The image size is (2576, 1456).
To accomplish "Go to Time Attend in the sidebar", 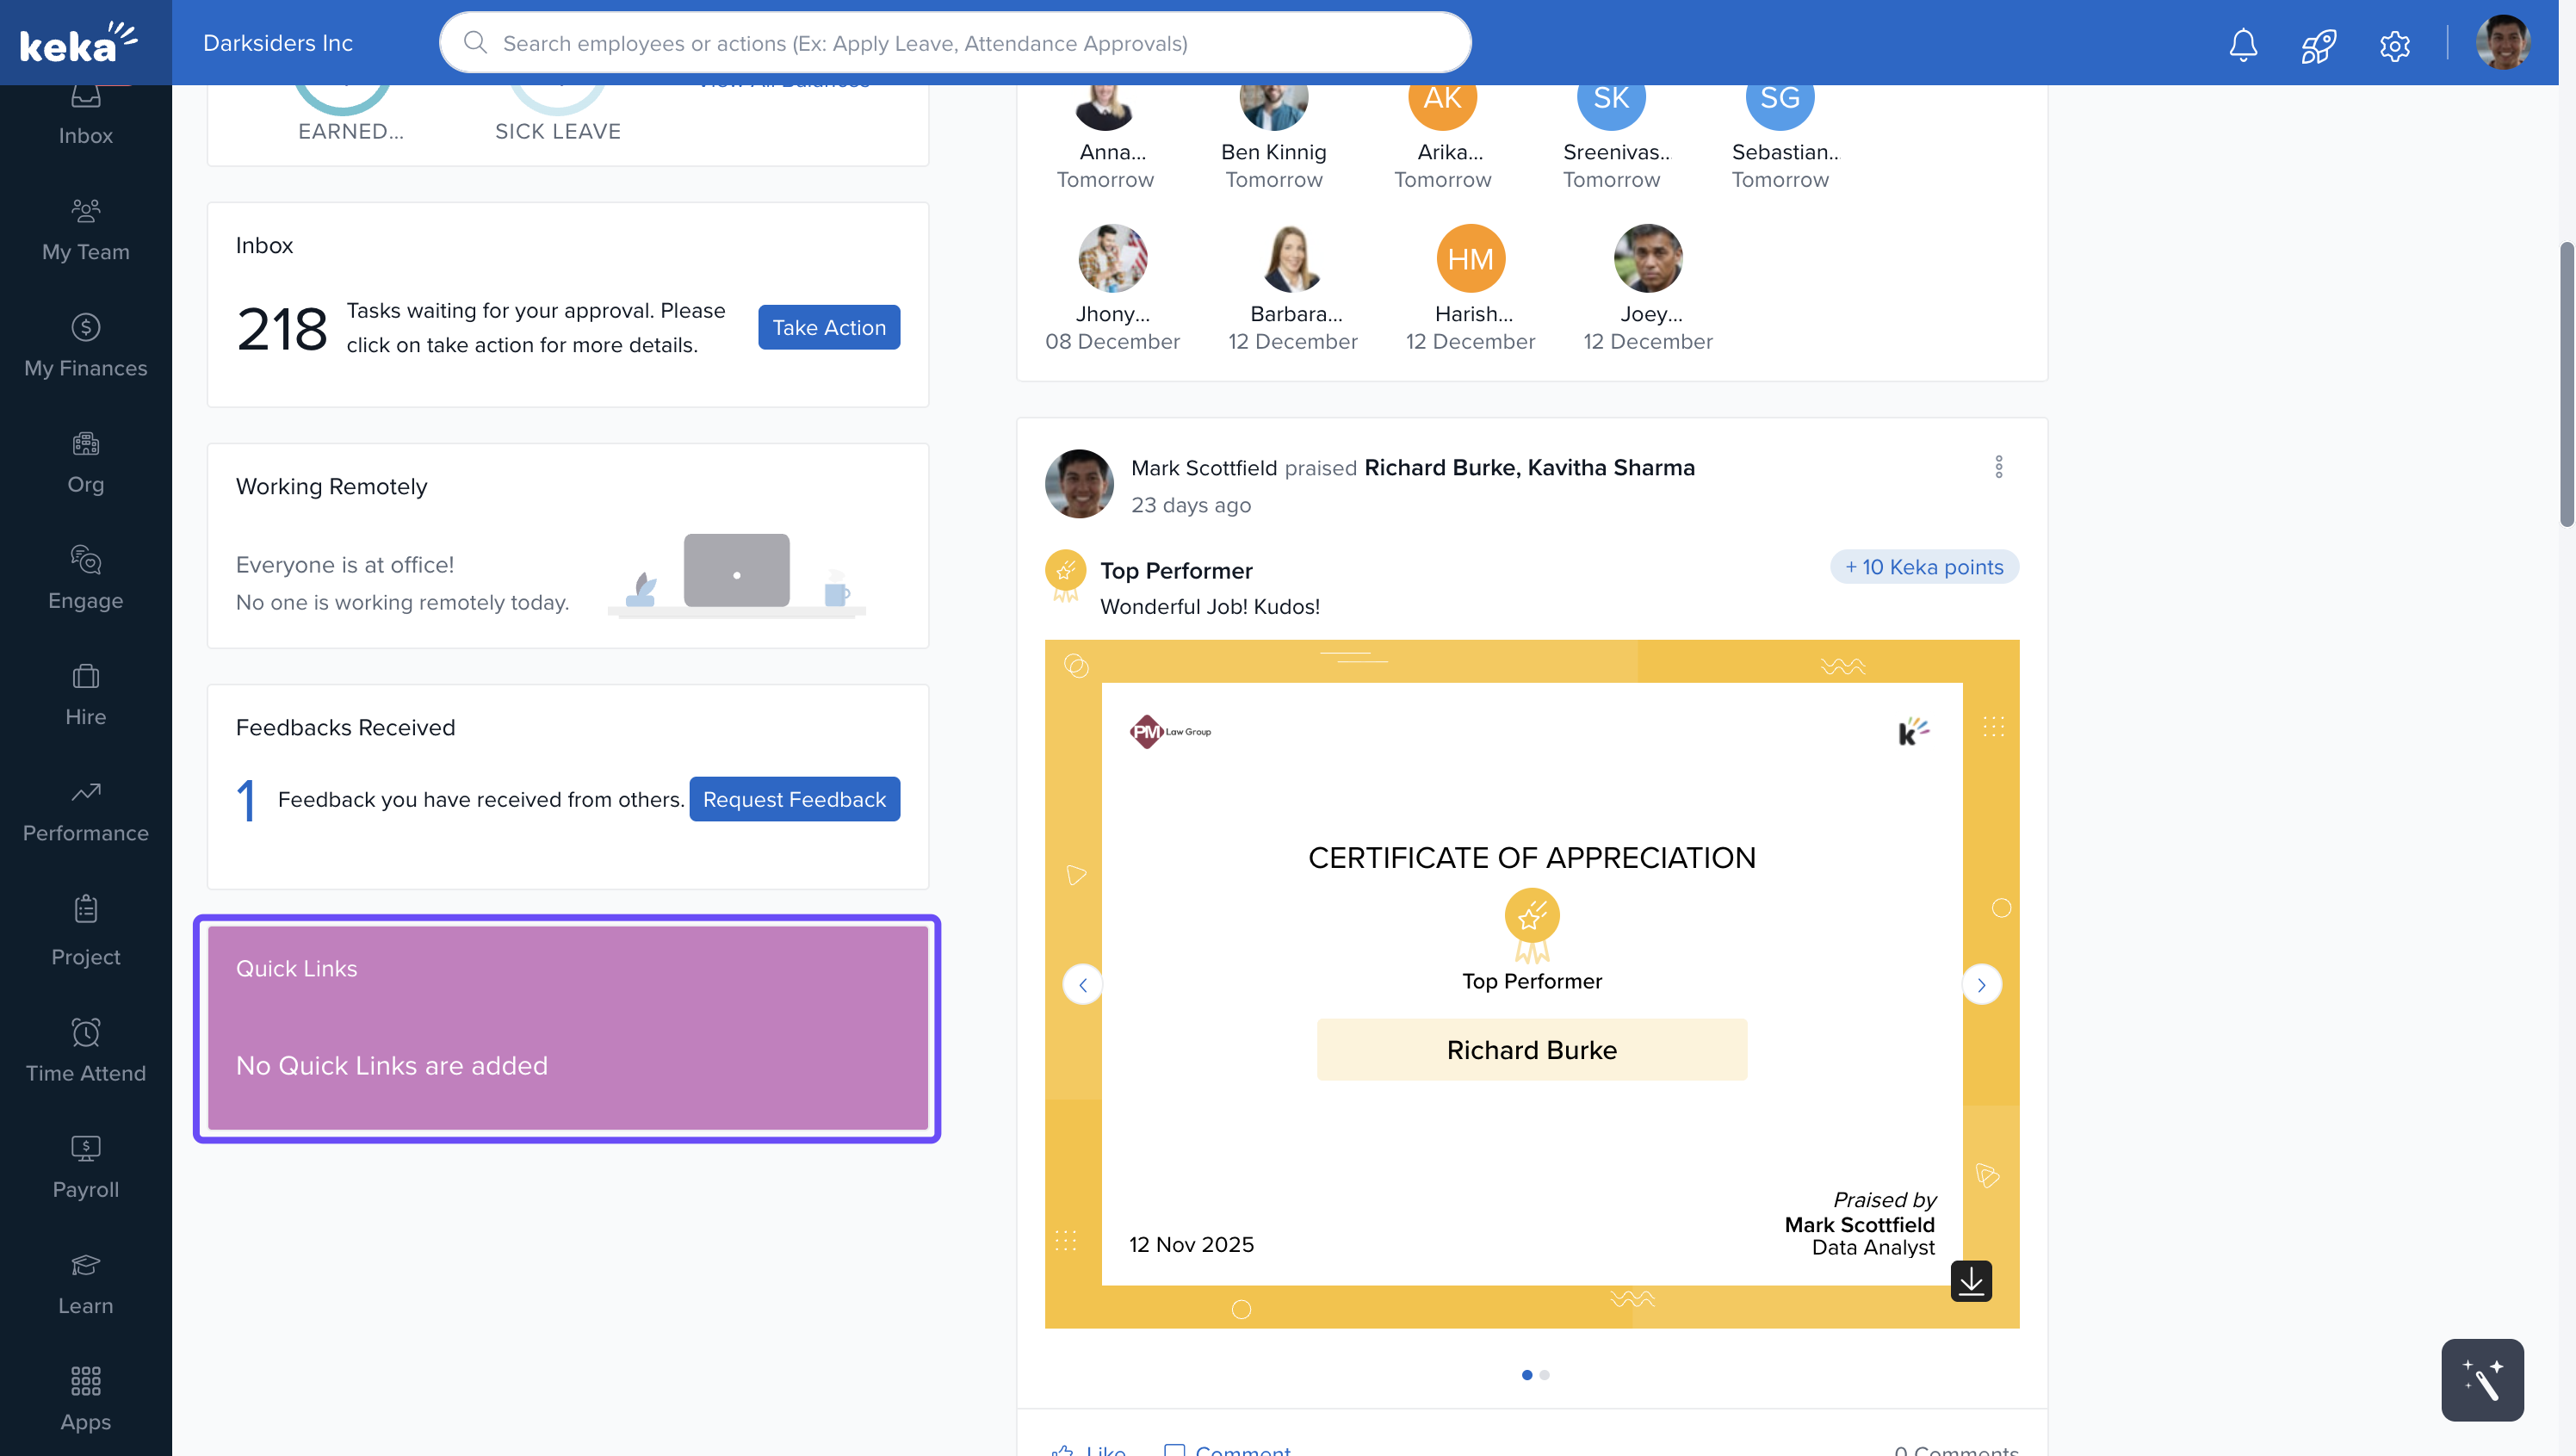I will click(x=85, y=1050).
